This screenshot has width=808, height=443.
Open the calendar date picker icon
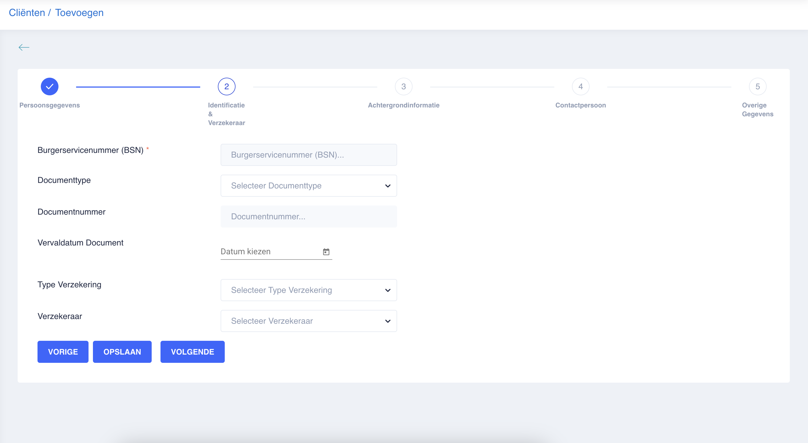(x=326, y=252)
